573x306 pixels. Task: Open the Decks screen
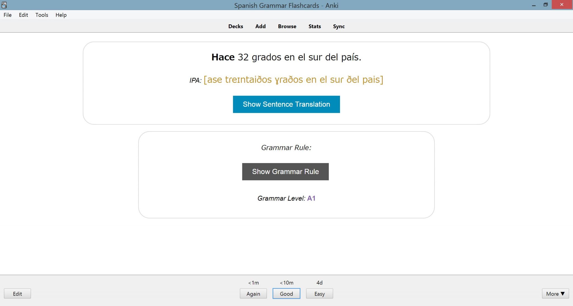pos(235,26)
